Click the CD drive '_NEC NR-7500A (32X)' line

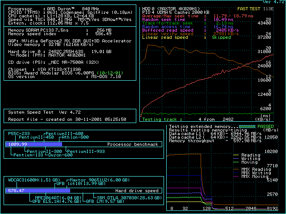(54, 62)
